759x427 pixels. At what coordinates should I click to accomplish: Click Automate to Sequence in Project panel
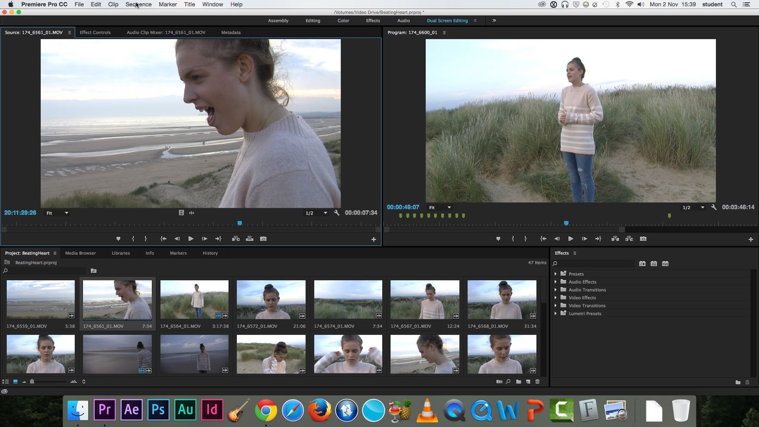499,381
